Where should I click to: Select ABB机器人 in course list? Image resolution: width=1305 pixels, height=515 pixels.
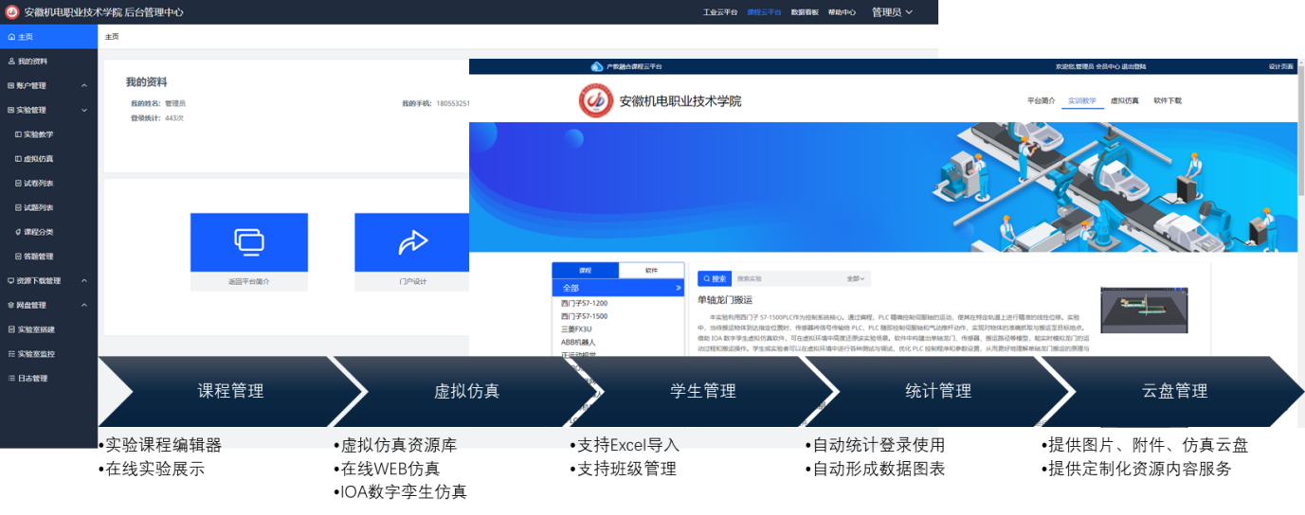click(578, 342)
